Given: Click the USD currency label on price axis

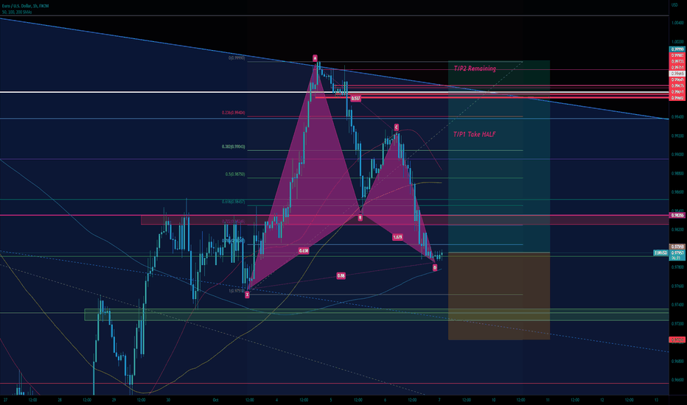Looking at the screenshot, I should (x=674, y=5).
